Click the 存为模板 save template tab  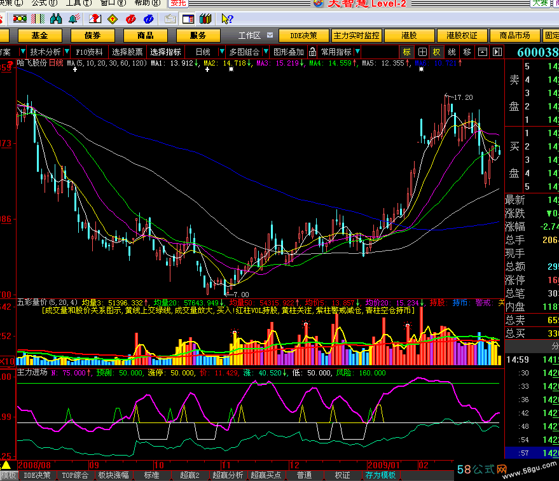(x=380, y=475)
